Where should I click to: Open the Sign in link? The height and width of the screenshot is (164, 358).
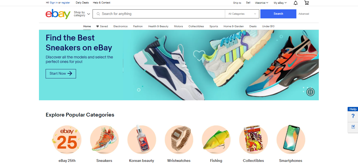[54, 3]
